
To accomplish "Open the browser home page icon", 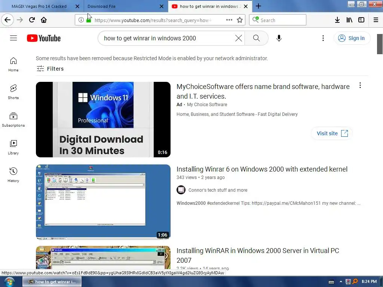I will pos(44,20).
